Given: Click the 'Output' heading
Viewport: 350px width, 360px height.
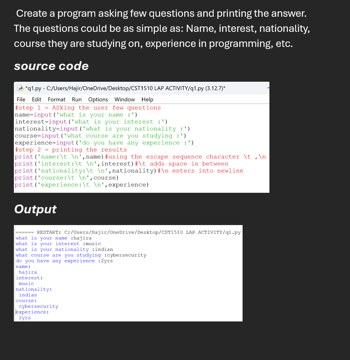Looking at the screenshot, I should pos(35,209).
